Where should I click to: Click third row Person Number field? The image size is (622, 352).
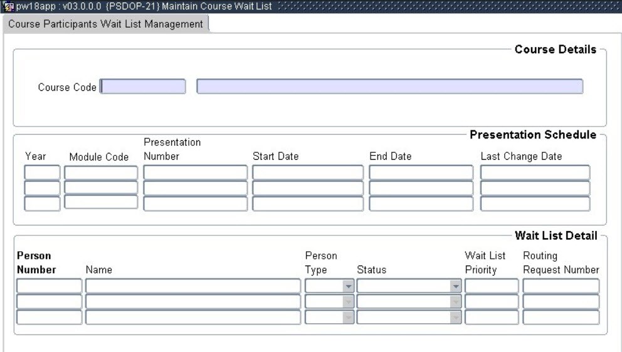50,318
